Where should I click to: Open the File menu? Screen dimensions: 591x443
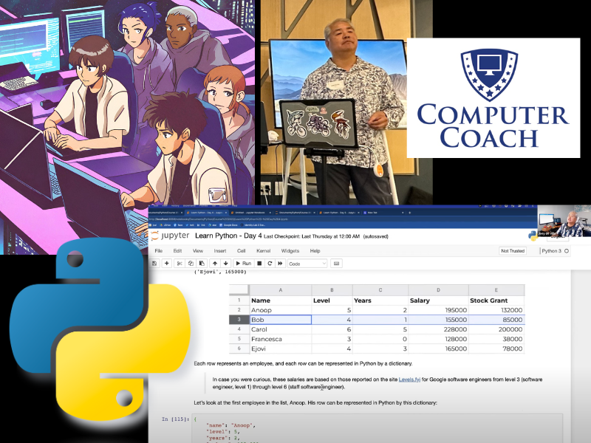tap(159, 251)
